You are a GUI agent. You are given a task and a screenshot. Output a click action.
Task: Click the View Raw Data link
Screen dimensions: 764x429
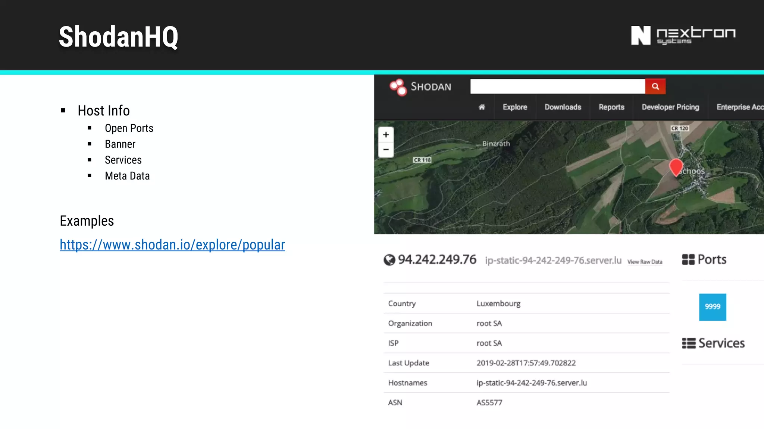pyautogui.click(x=645, y=262)
